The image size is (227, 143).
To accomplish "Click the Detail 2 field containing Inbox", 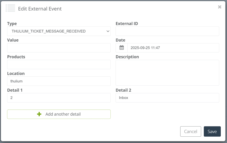I will coord(167,98).
